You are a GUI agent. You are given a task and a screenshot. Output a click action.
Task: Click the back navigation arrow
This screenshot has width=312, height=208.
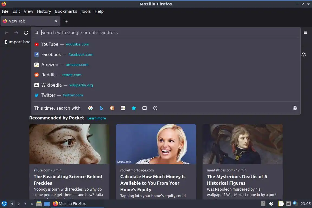(6, 33)
